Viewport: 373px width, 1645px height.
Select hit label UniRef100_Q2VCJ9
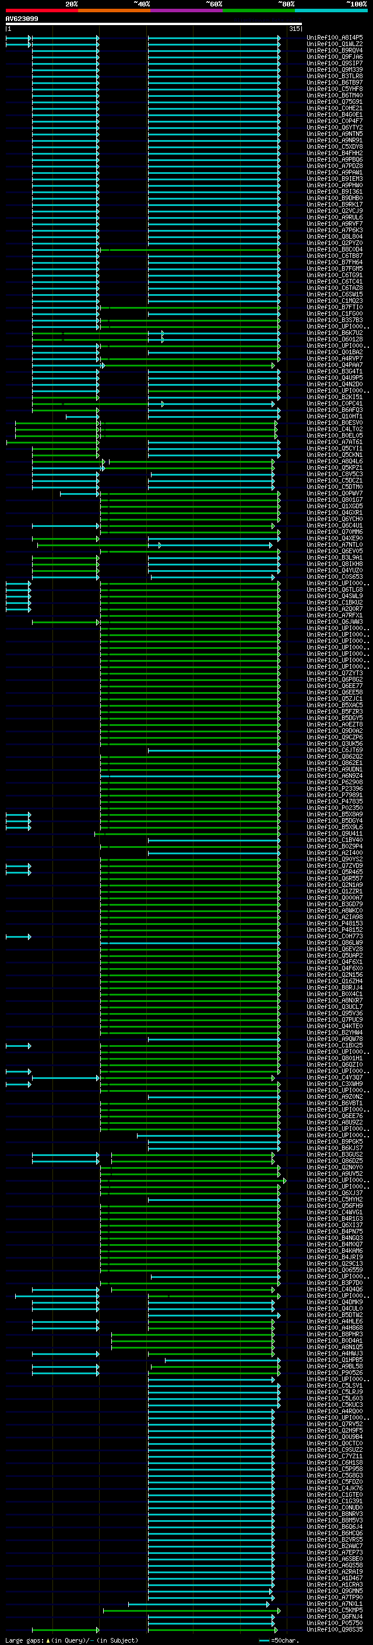pyautogui.click(x=335, y=211)
